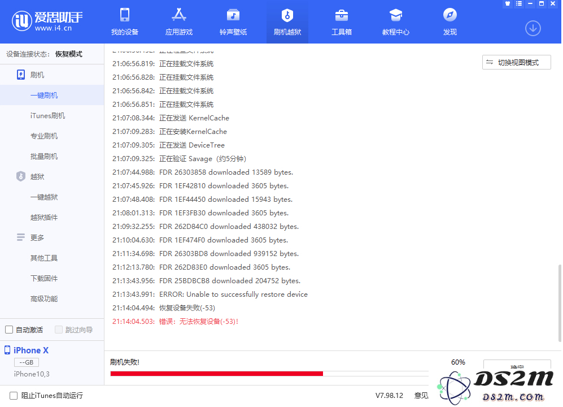Click the 恢复模式 connection status
Viewport: 563px width, 407px height.
[68, 54]
